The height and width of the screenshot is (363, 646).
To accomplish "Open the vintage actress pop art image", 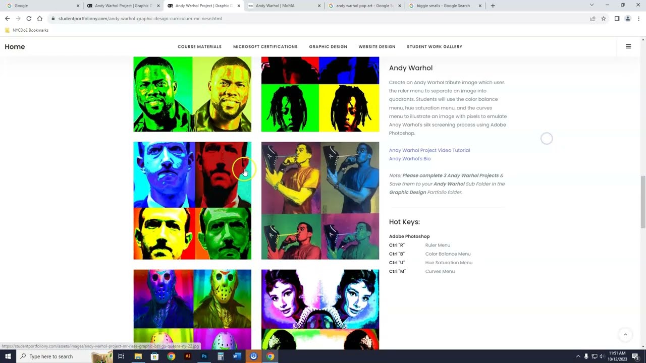I will pyautogui.click(x=320, y=310).
